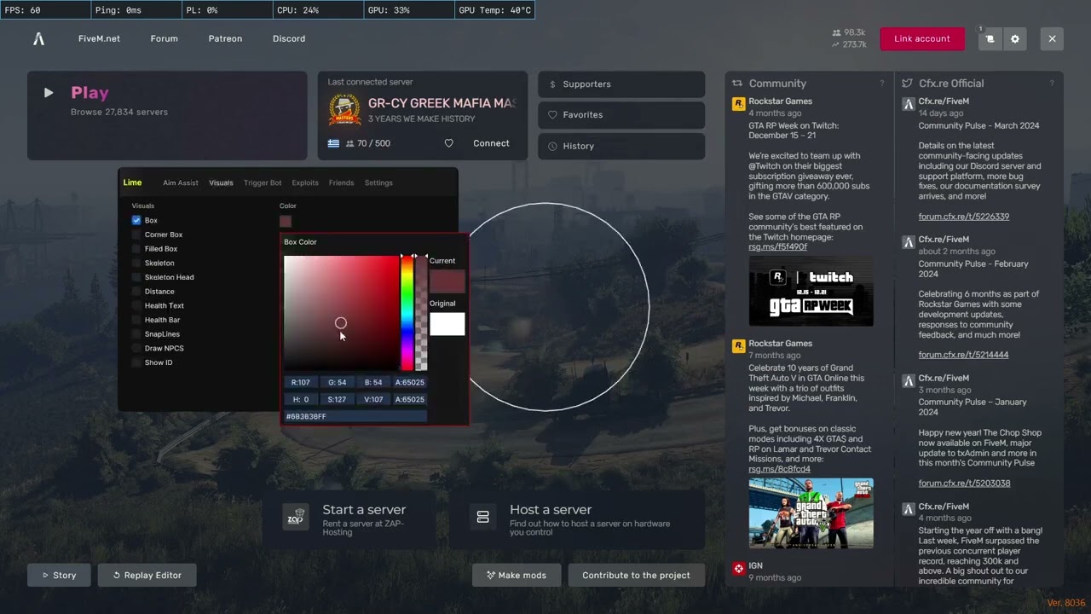This screenshot has width=1091, height=614.
Task: Click the Cfx.re Official help question mark
Action: (x=1052, y=84)
